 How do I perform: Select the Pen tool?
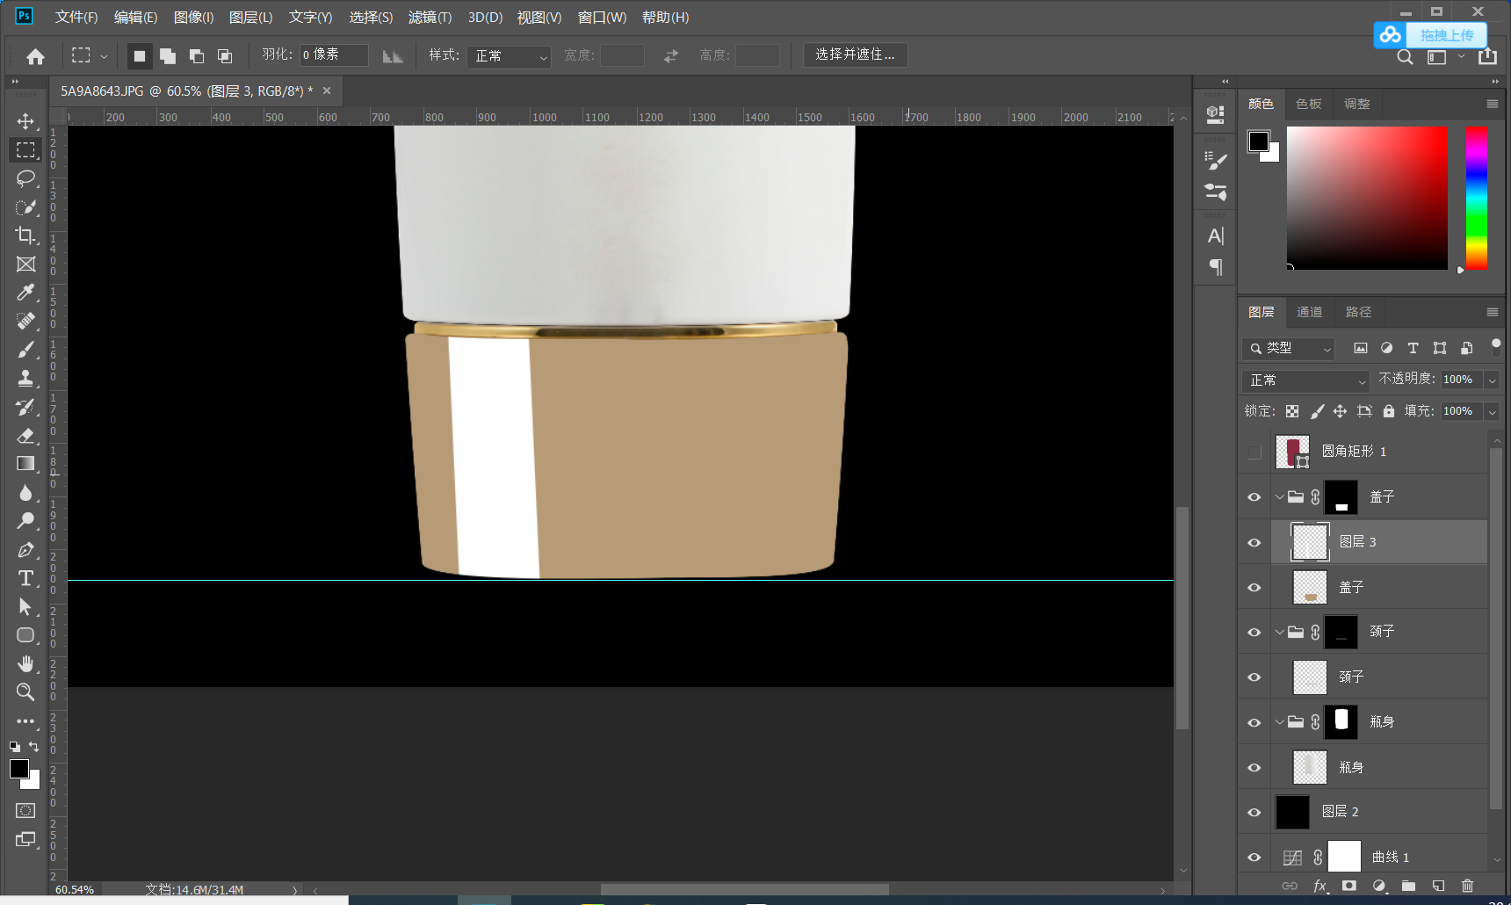pyautogui.click(x=25, y=550)
